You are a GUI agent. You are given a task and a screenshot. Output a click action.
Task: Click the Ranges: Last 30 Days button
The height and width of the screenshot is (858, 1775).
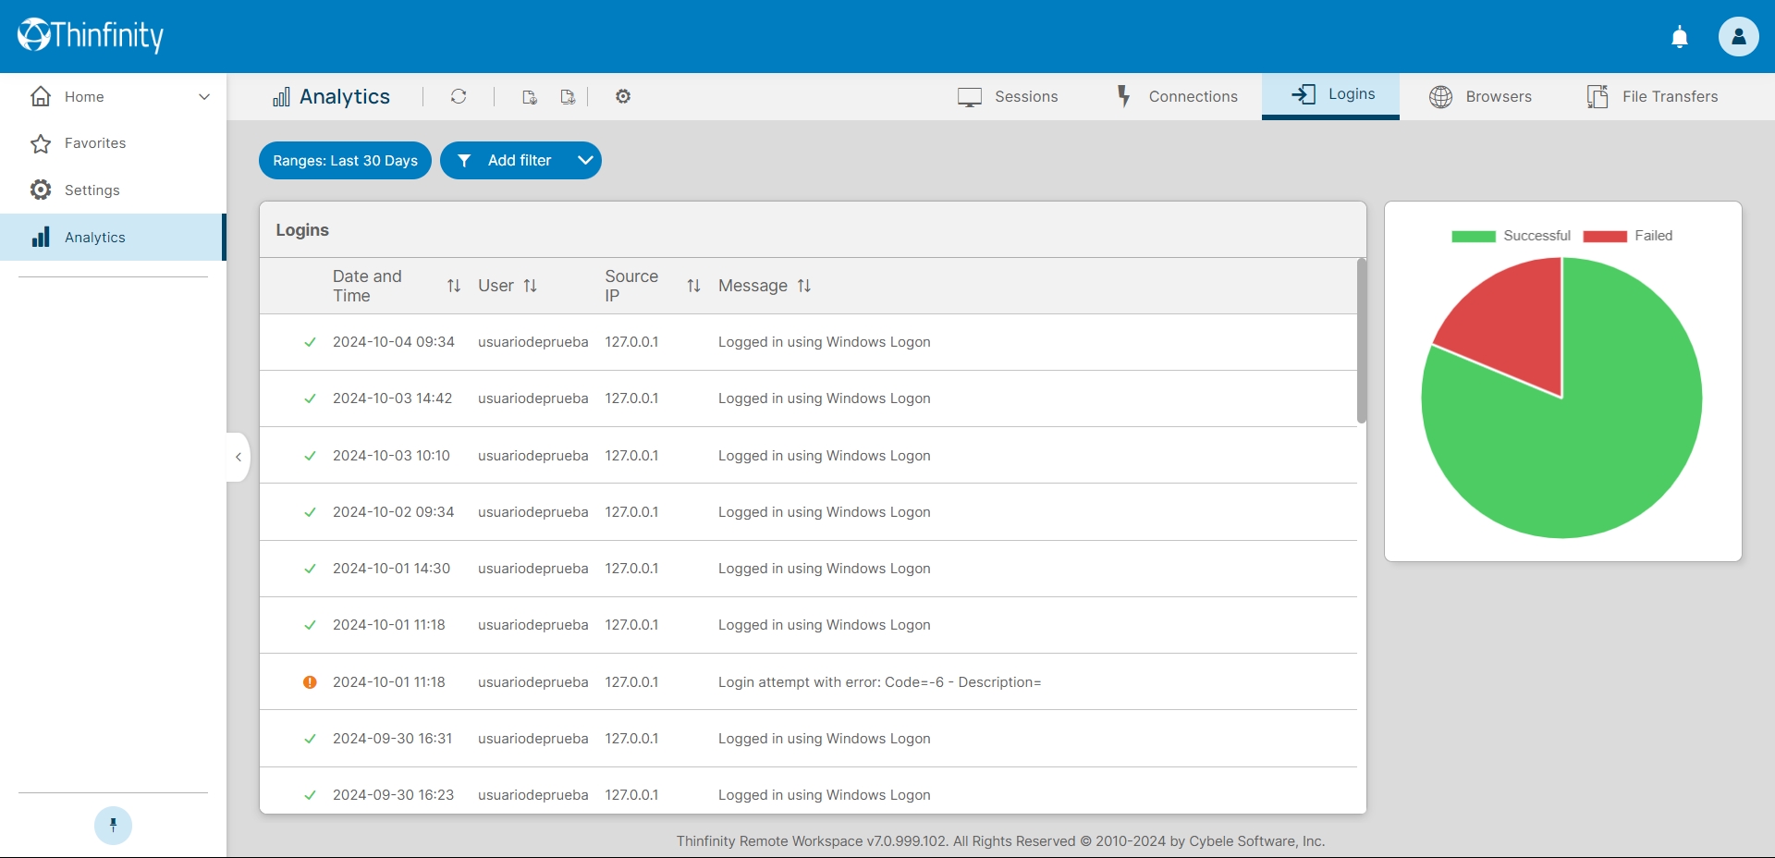345,160
